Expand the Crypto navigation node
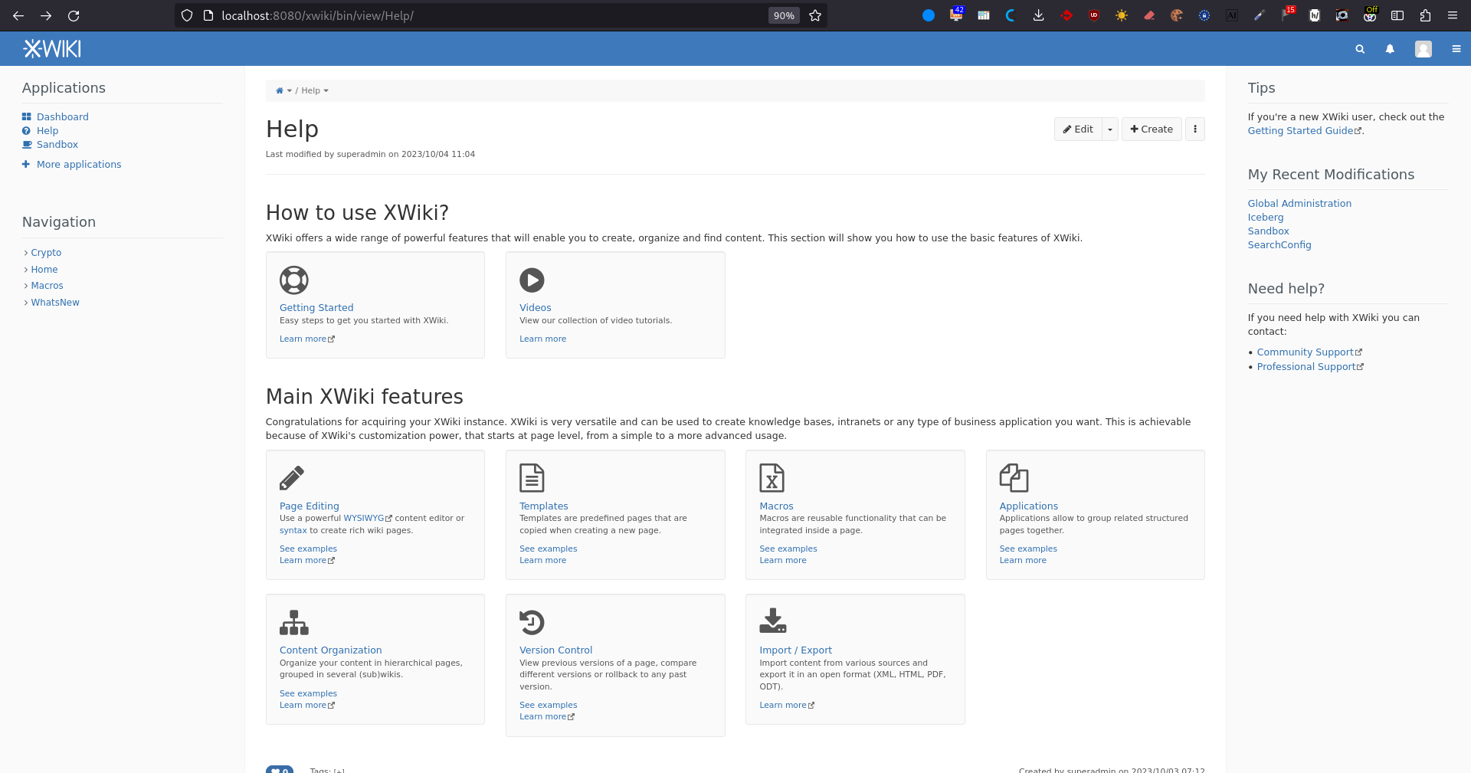1471x773 pixels. (26, 253)
